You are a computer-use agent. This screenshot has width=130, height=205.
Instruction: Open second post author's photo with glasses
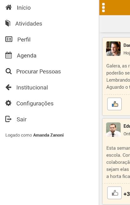[x=113, y=129]
